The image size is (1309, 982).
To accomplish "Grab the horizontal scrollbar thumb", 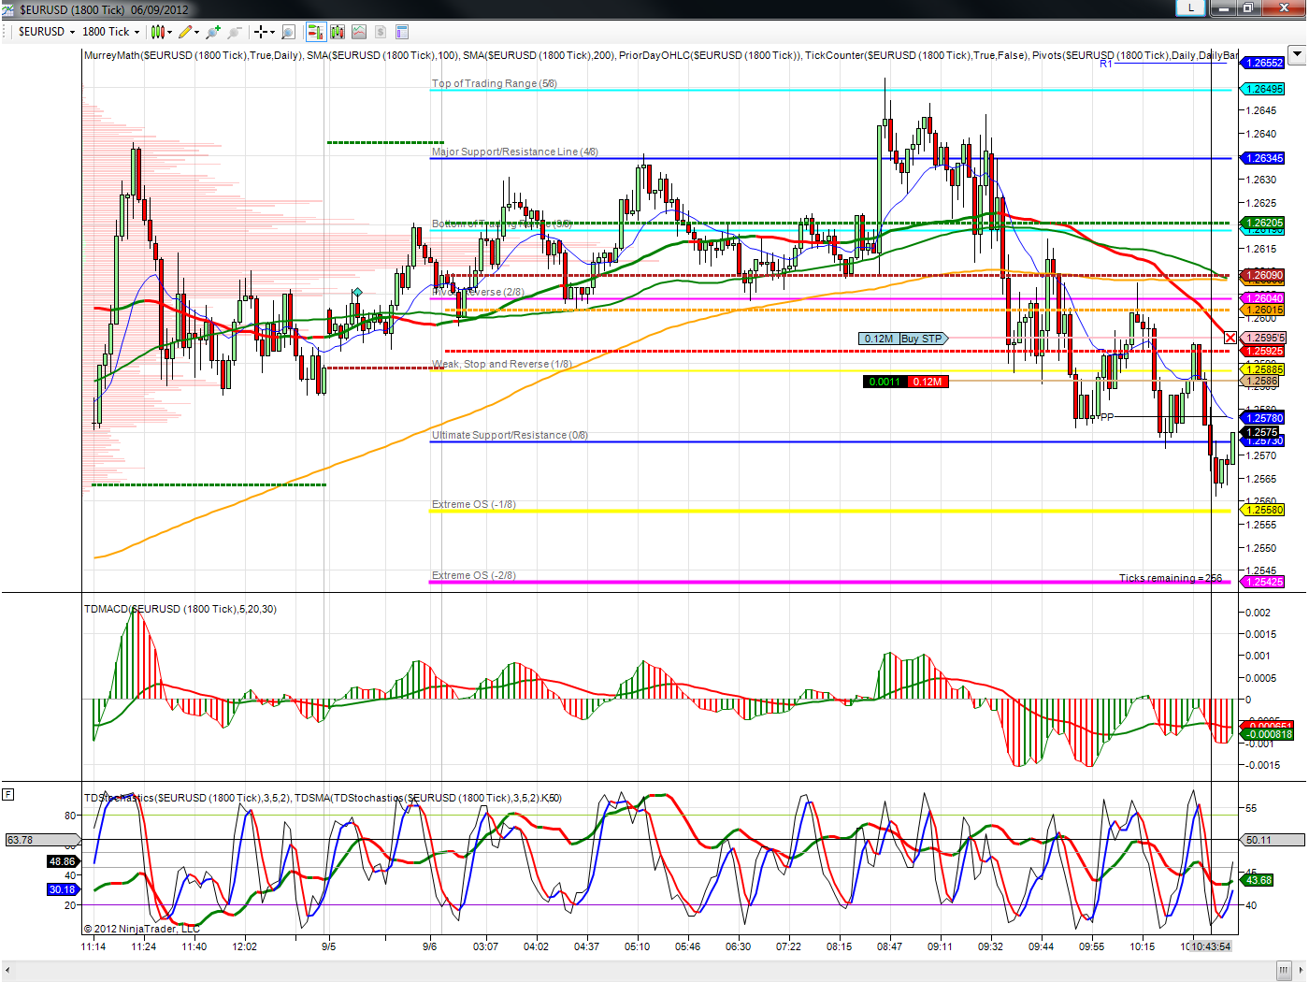I will click(1284, 971).
